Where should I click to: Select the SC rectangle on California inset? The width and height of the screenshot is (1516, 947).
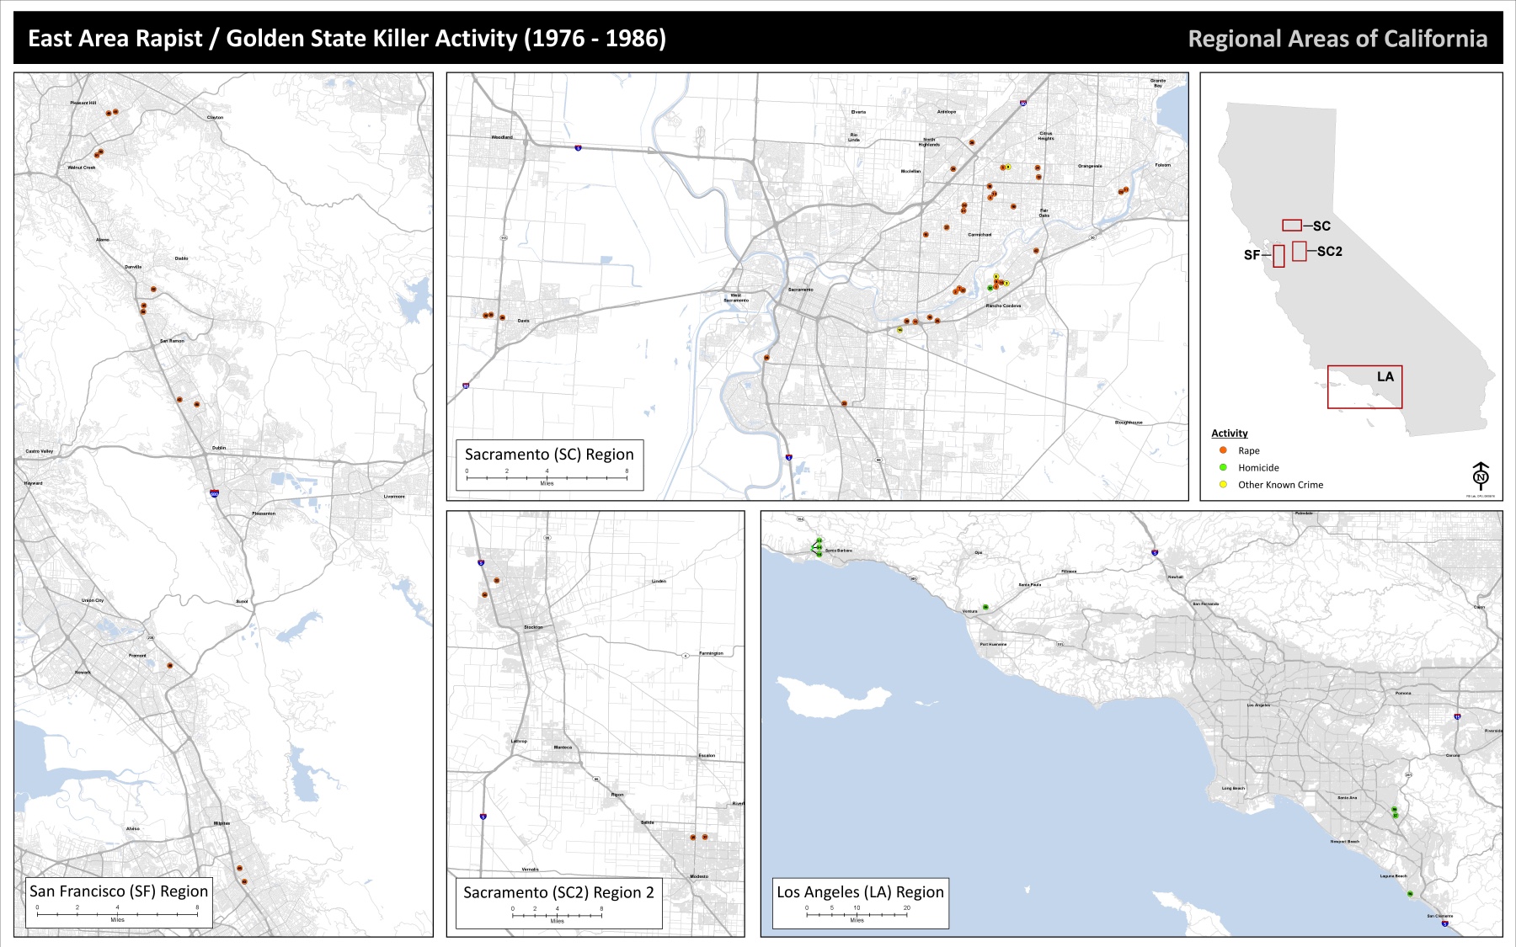1291,225
